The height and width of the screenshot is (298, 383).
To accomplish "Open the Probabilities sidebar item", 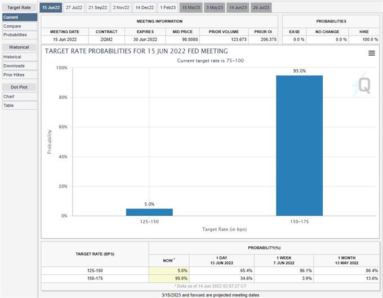I will [x=15, y=35].
